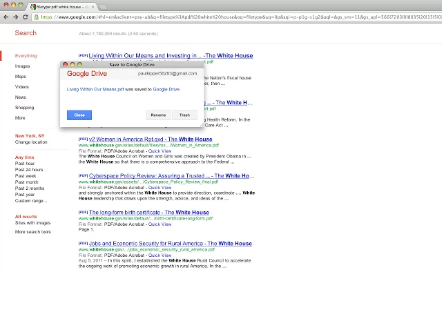Open Quick View for Cyberspace Policy Review

[160, 187]
